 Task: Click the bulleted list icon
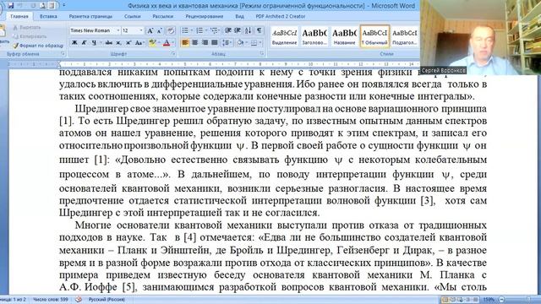185,31
